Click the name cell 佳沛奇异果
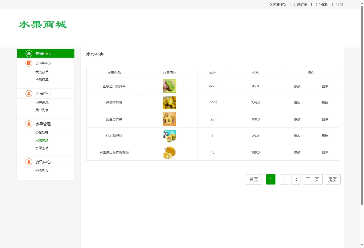The image size is (364, 248). 114,103
